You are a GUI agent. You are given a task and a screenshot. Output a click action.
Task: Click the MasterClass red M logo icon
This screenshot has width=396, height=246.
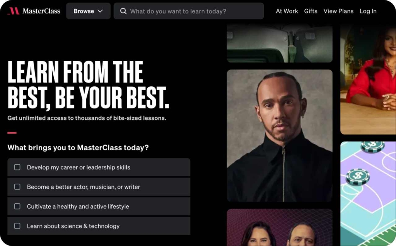14,11
